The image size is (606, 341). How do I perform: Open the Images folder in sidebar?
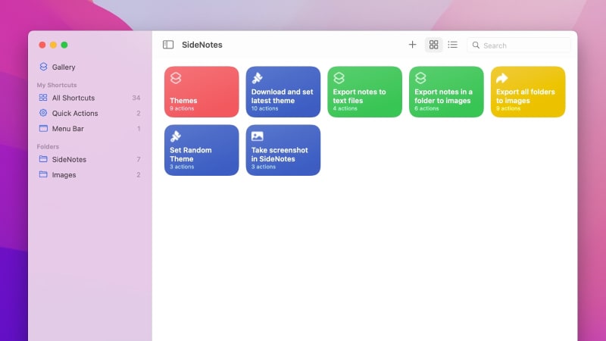click(89, 175)
